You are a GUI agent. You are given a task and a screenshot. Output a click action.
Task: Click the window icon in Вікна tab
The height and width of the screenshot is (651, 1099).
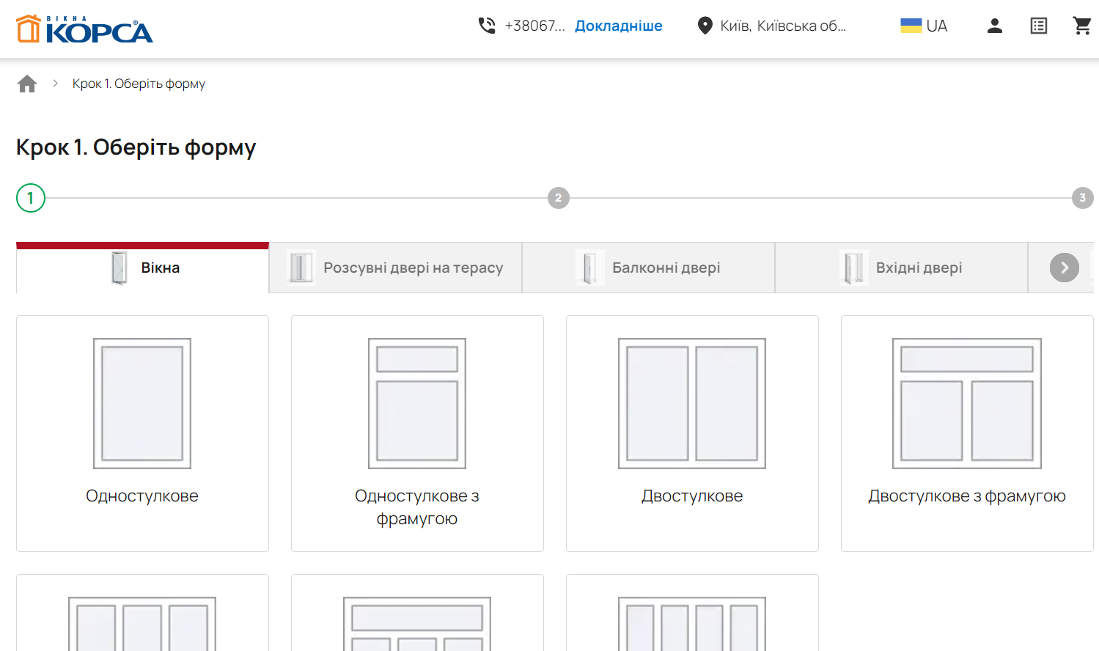(x=120, y=268)
